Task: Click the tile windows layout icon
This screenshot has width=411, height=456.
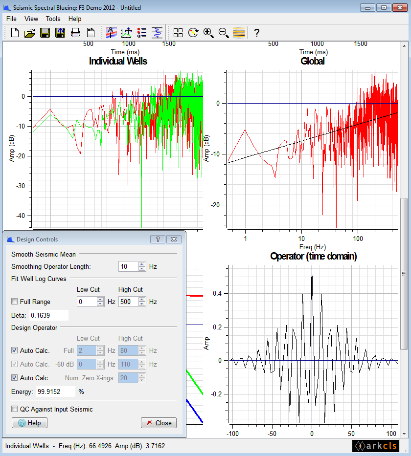Action: click(x=178, y=33)
